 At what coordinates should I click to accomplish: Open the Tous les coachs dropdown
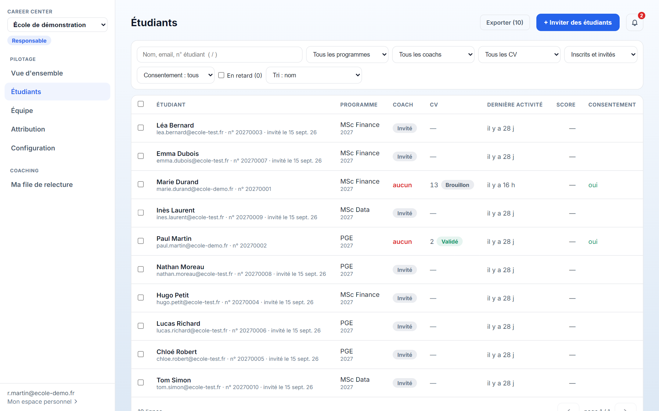(x=433, y=54)
